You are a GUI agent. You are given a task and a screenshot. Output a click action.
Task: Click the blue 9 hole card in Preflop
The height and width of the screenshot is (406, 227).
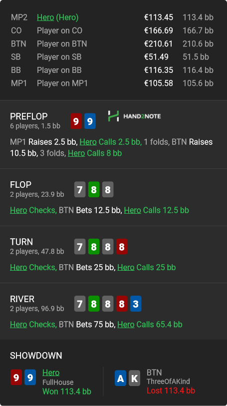point(90,121)
